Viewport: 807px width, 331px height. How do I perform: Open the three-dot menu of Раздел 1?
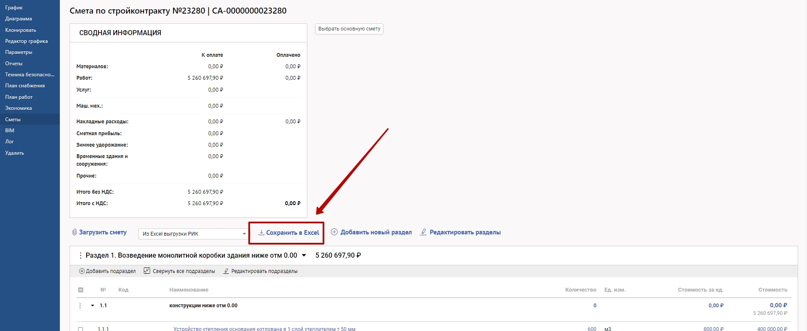pos(80,256)
